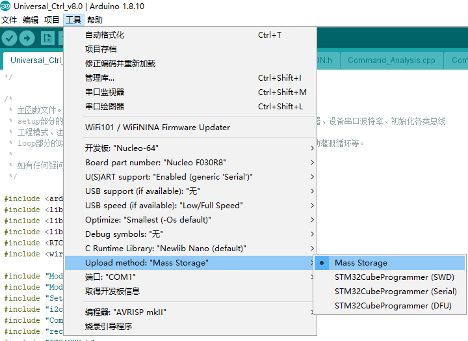Click the New sketch document icon

[x=47, y=38]
